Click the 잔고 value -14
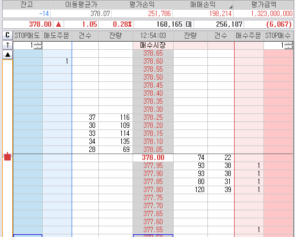 pos(44,13)
